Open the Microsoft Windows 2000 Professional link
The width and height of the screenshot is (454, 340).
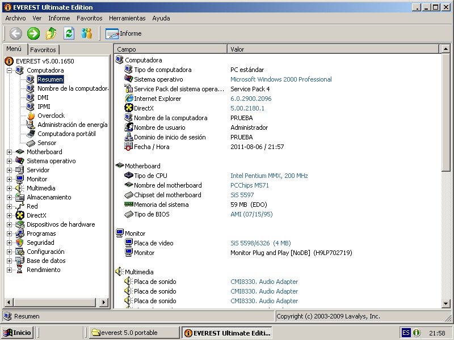(281, 79)
